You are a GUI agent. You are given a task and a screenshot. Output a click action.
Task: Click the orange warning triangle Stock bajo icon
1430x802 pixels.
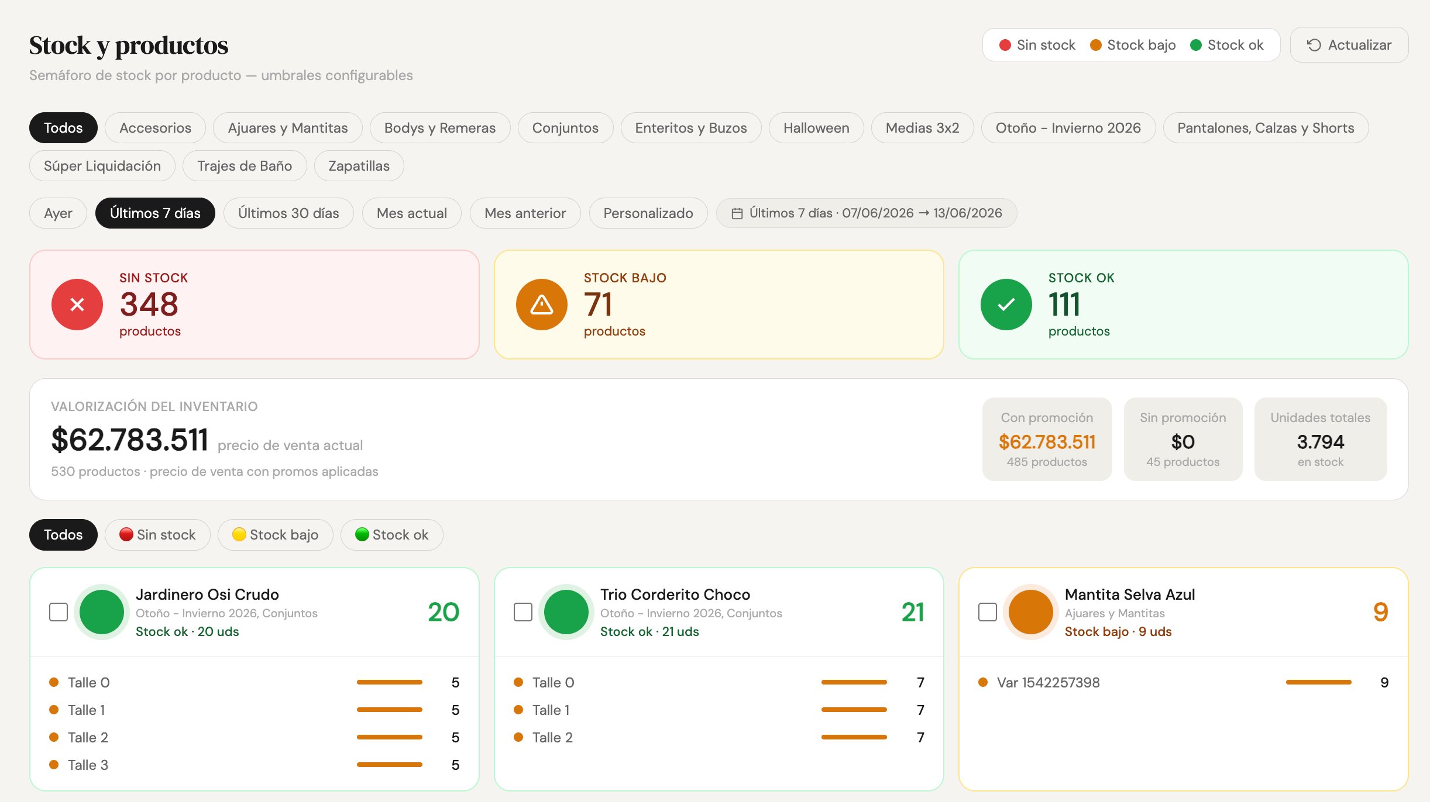tap(542, 305)
